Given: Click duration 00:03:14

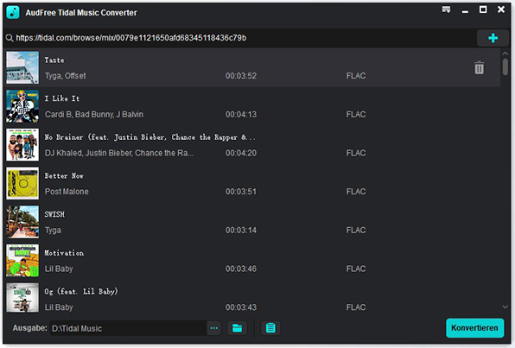Looking at the screenshot, I should (x=241, y=231).
